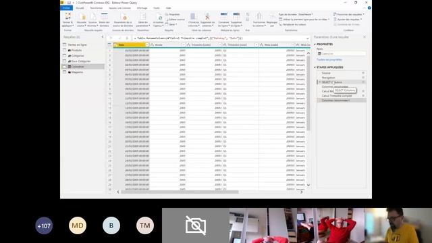432x243 pixels.
Task: Click the vertical scrollbar down arrow of the grid
Action: (308, 185)
